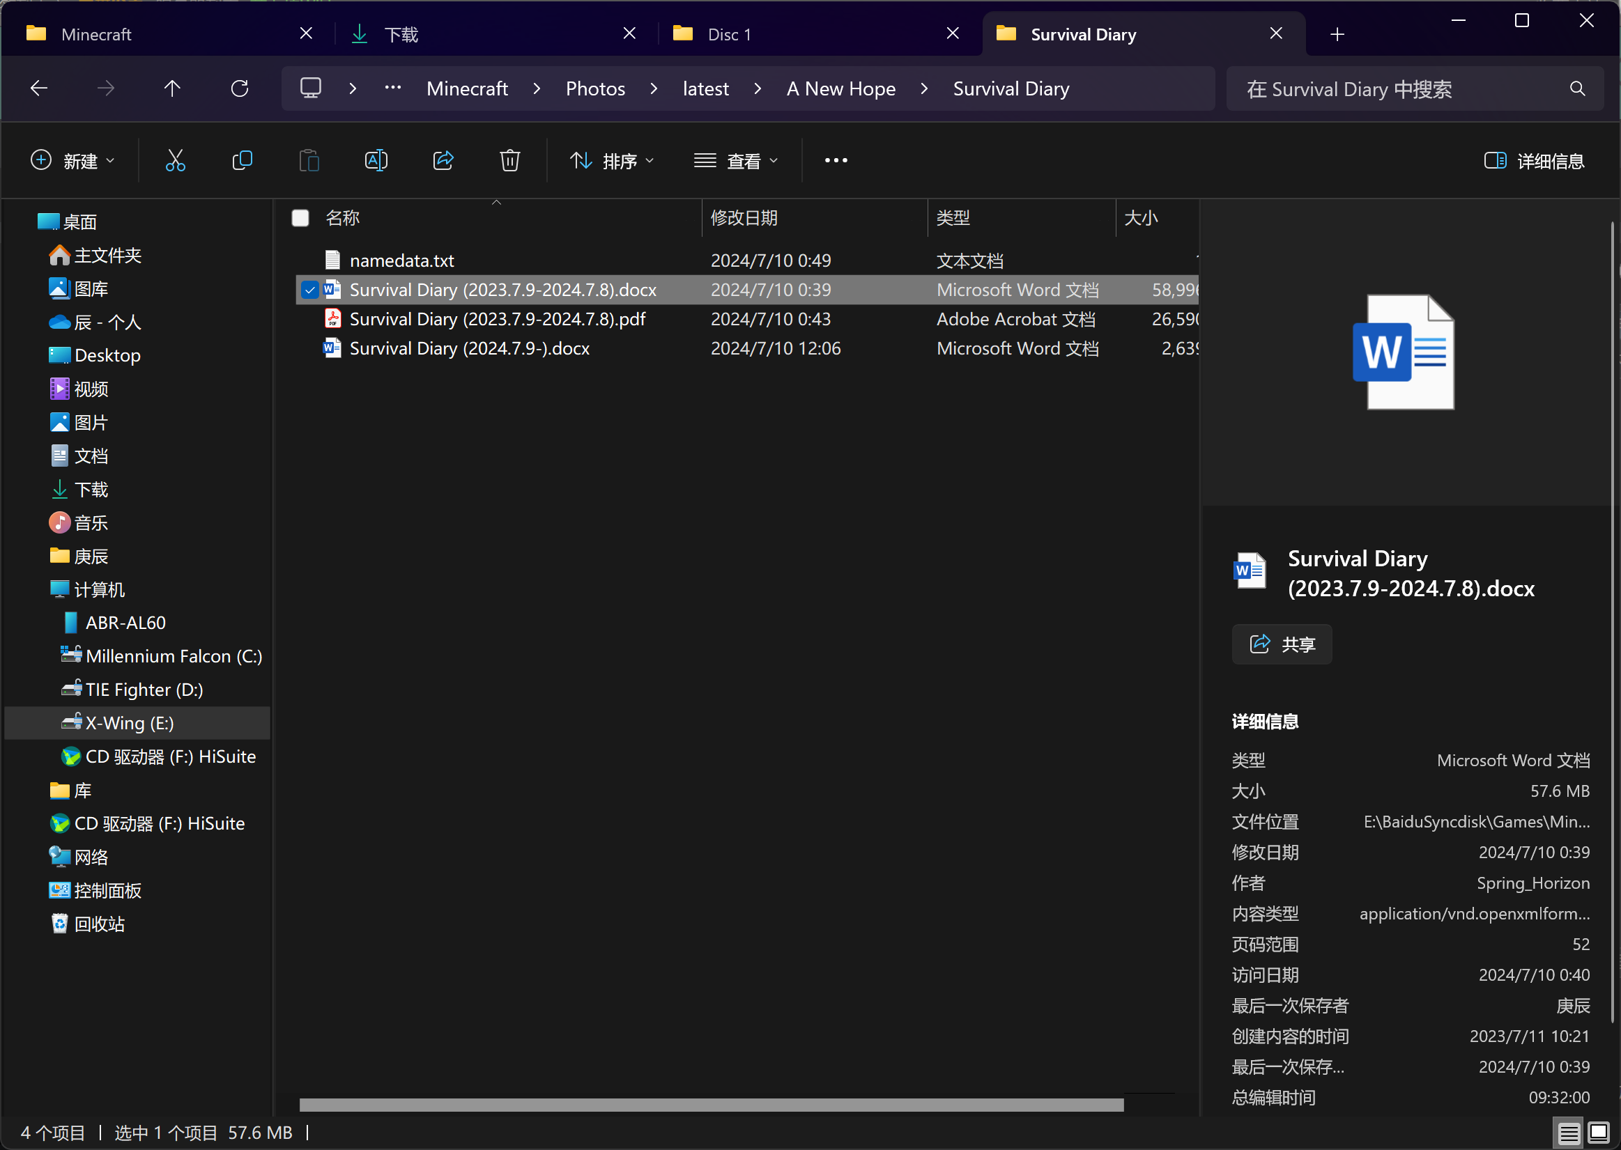Uncheck the selected Survival Diary docx checkbox
The width and height of the screenshot is (1621, 1150).
pos(309,290)
